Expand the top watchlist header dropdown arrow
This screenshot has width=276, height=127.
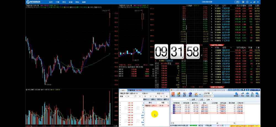pyautogui.click(x=212, y=5)
